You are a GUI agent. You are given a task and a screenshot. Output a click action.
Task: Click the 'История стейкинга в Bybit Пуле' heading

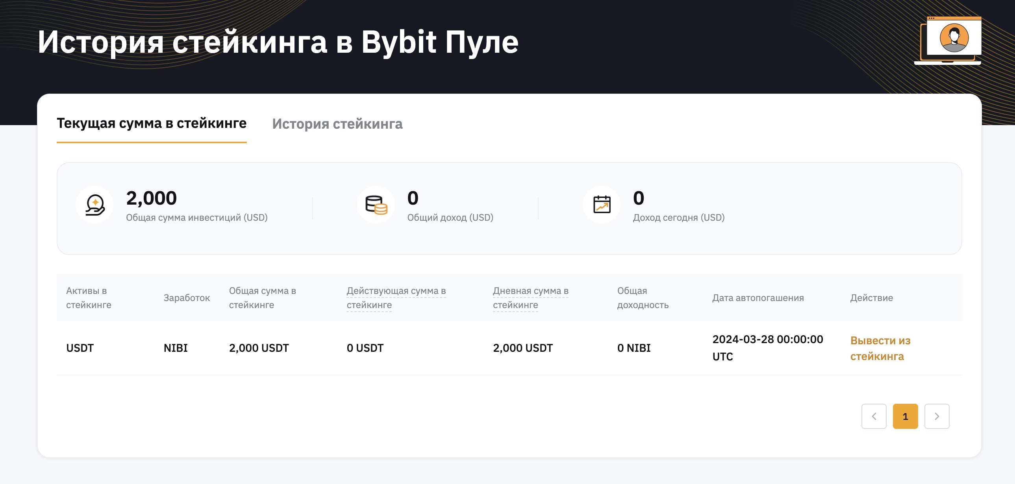coord(278,42)
